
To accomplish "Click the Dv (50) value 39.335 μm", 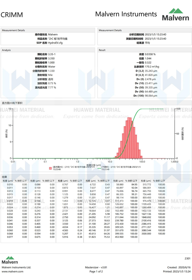I will click(151, 87).
